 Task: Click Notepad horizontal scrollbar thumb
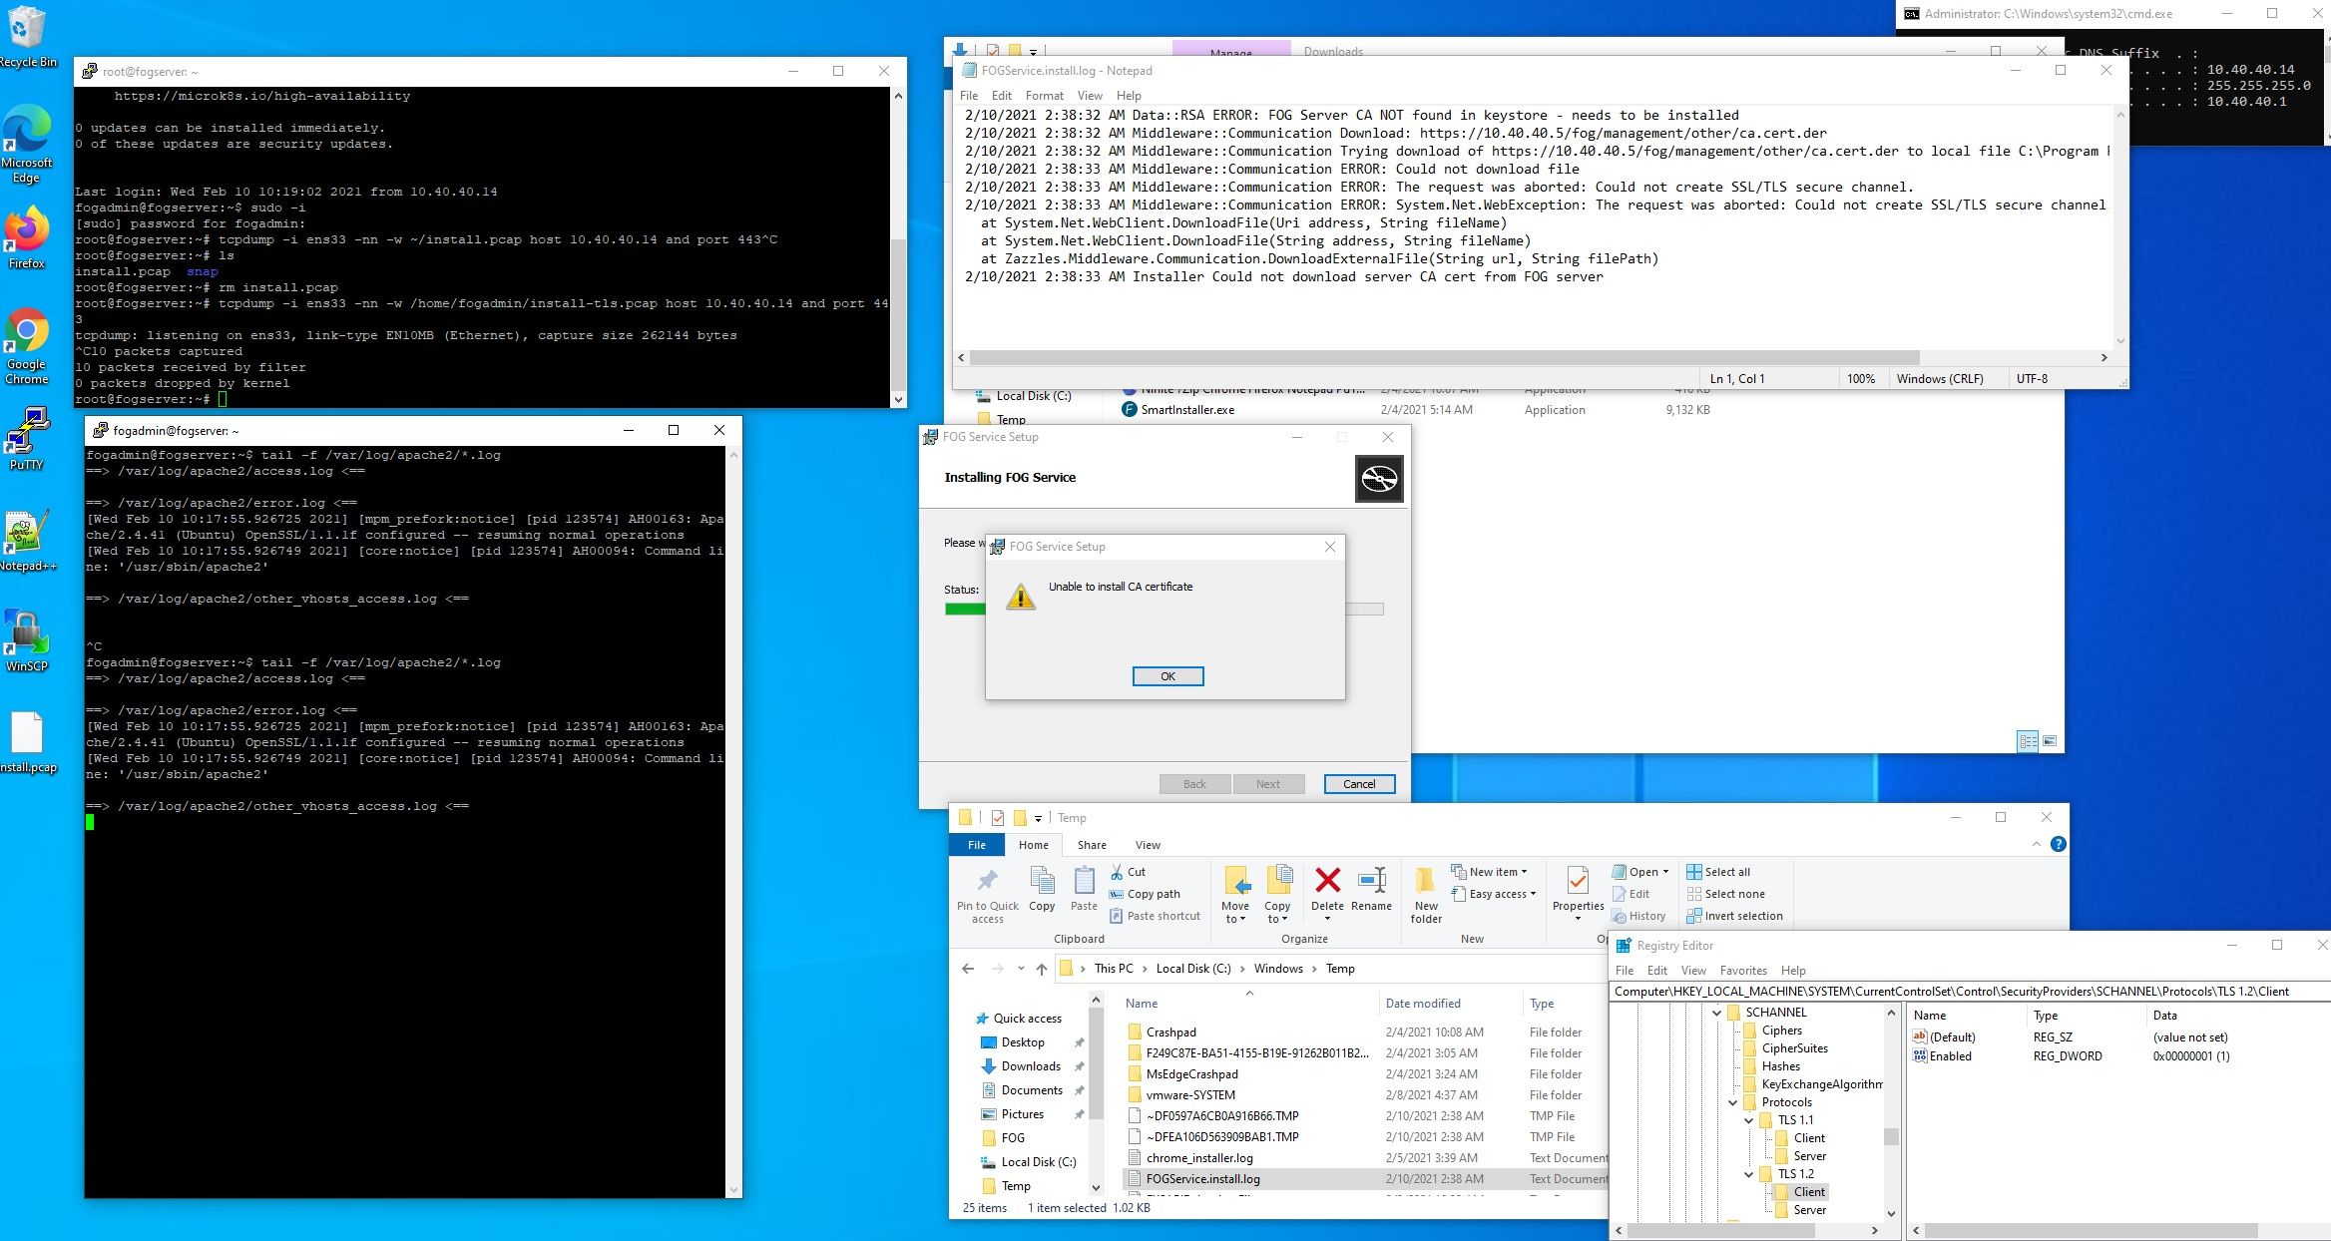click(x=1444, y=357)
